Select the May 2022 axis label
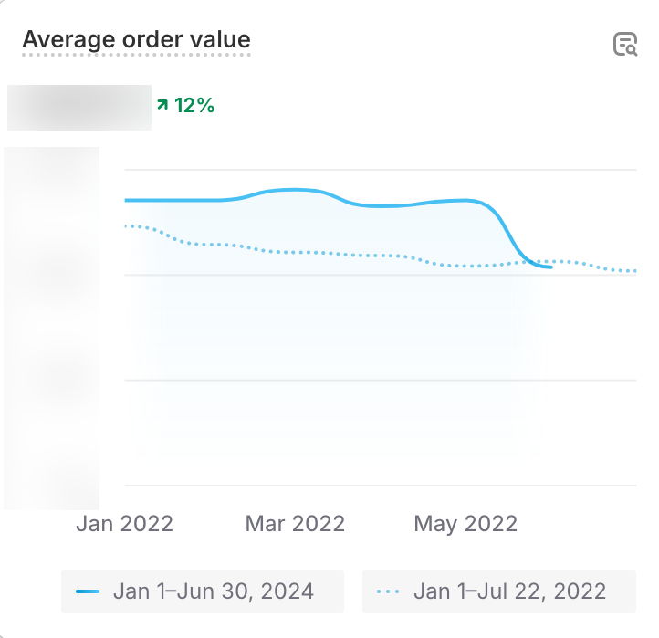Screen dimensions: 659x638 point(465,524)
